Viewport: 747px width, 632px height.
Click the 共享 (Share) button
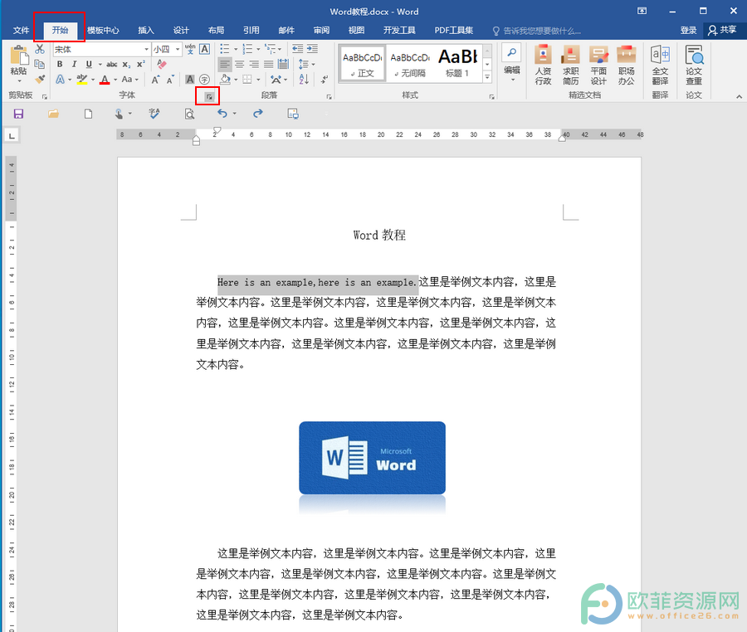(722, 31)
